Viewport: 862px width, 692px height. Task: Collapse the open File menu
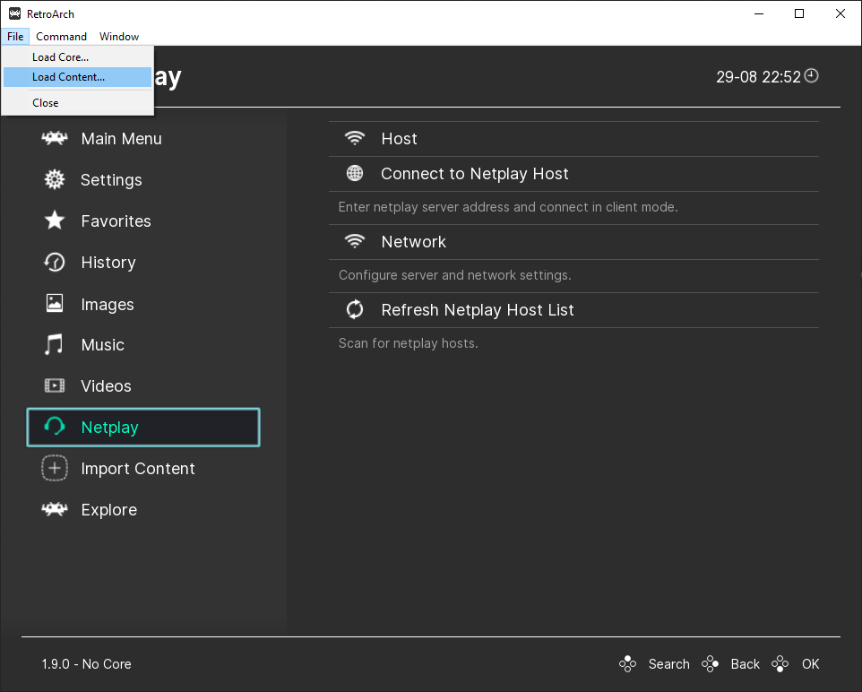[x=15, y=37]
